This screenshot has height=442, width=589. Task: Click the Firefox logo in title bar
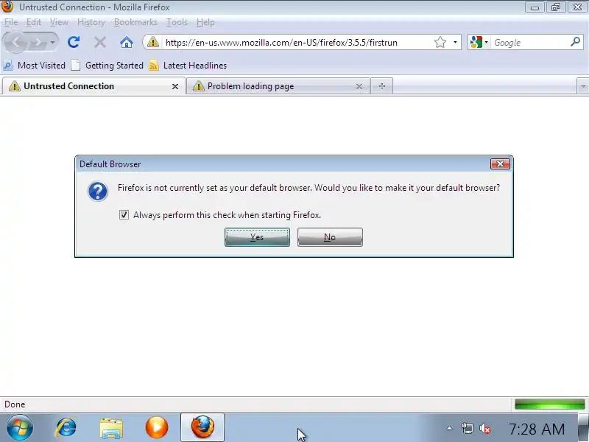coord(7,7)
